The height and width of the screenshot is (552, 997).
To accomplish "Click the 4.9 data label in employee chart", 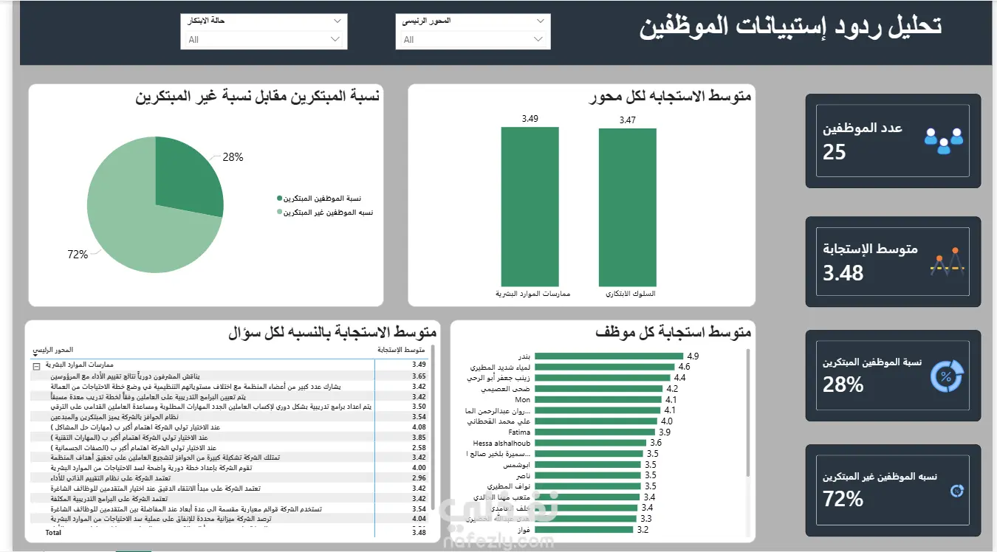I will click(693, 356).
